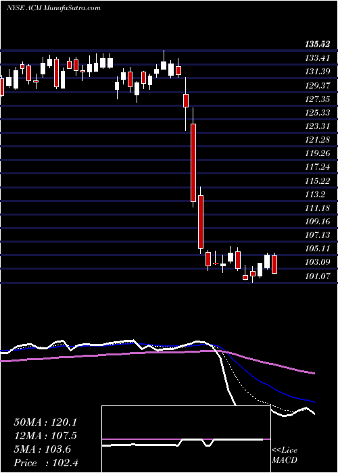This screenshot has height=473, width=338.
Task: Click the 121.28 price axis label
Action: pos(318,140)
